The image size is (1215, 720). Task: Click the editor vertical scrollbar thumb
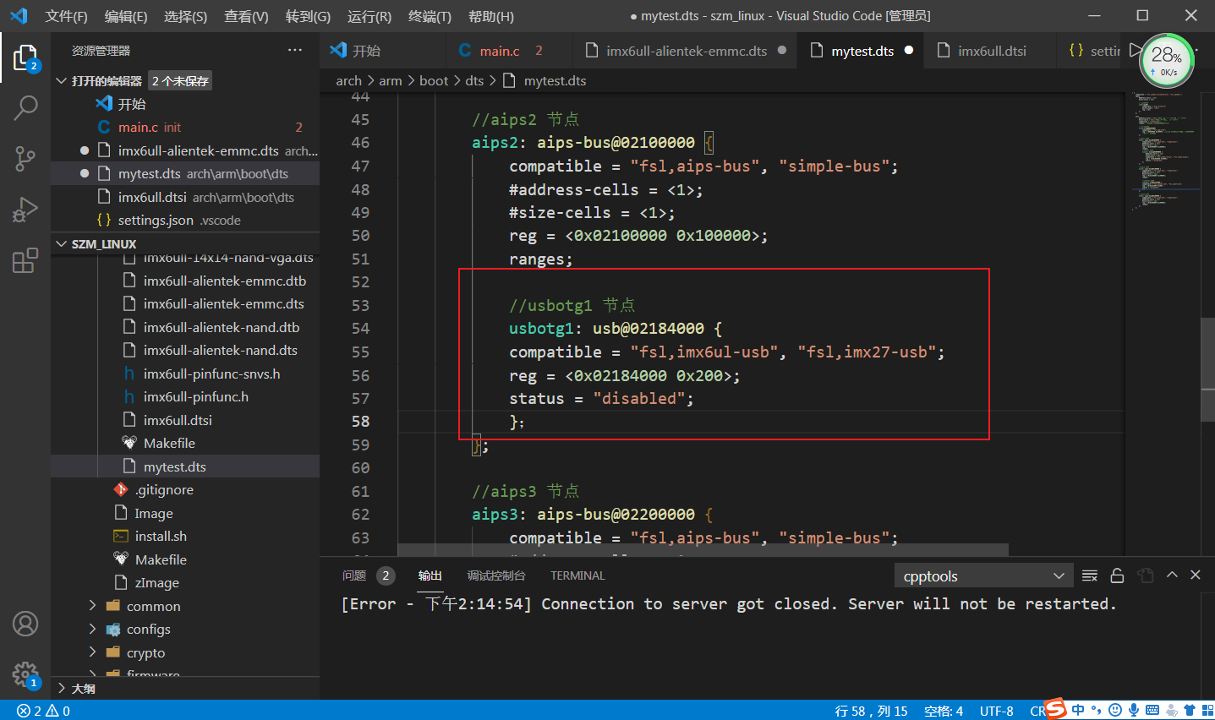[x=1207, y=368]
